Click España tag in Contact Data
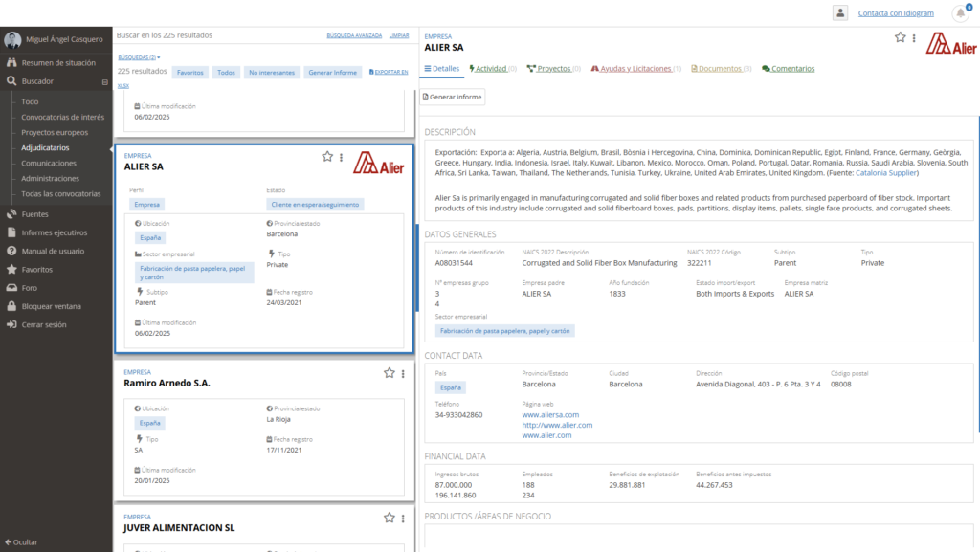Image resolution: width=980 pixels, height=552 pixels. tap(450, 387)
